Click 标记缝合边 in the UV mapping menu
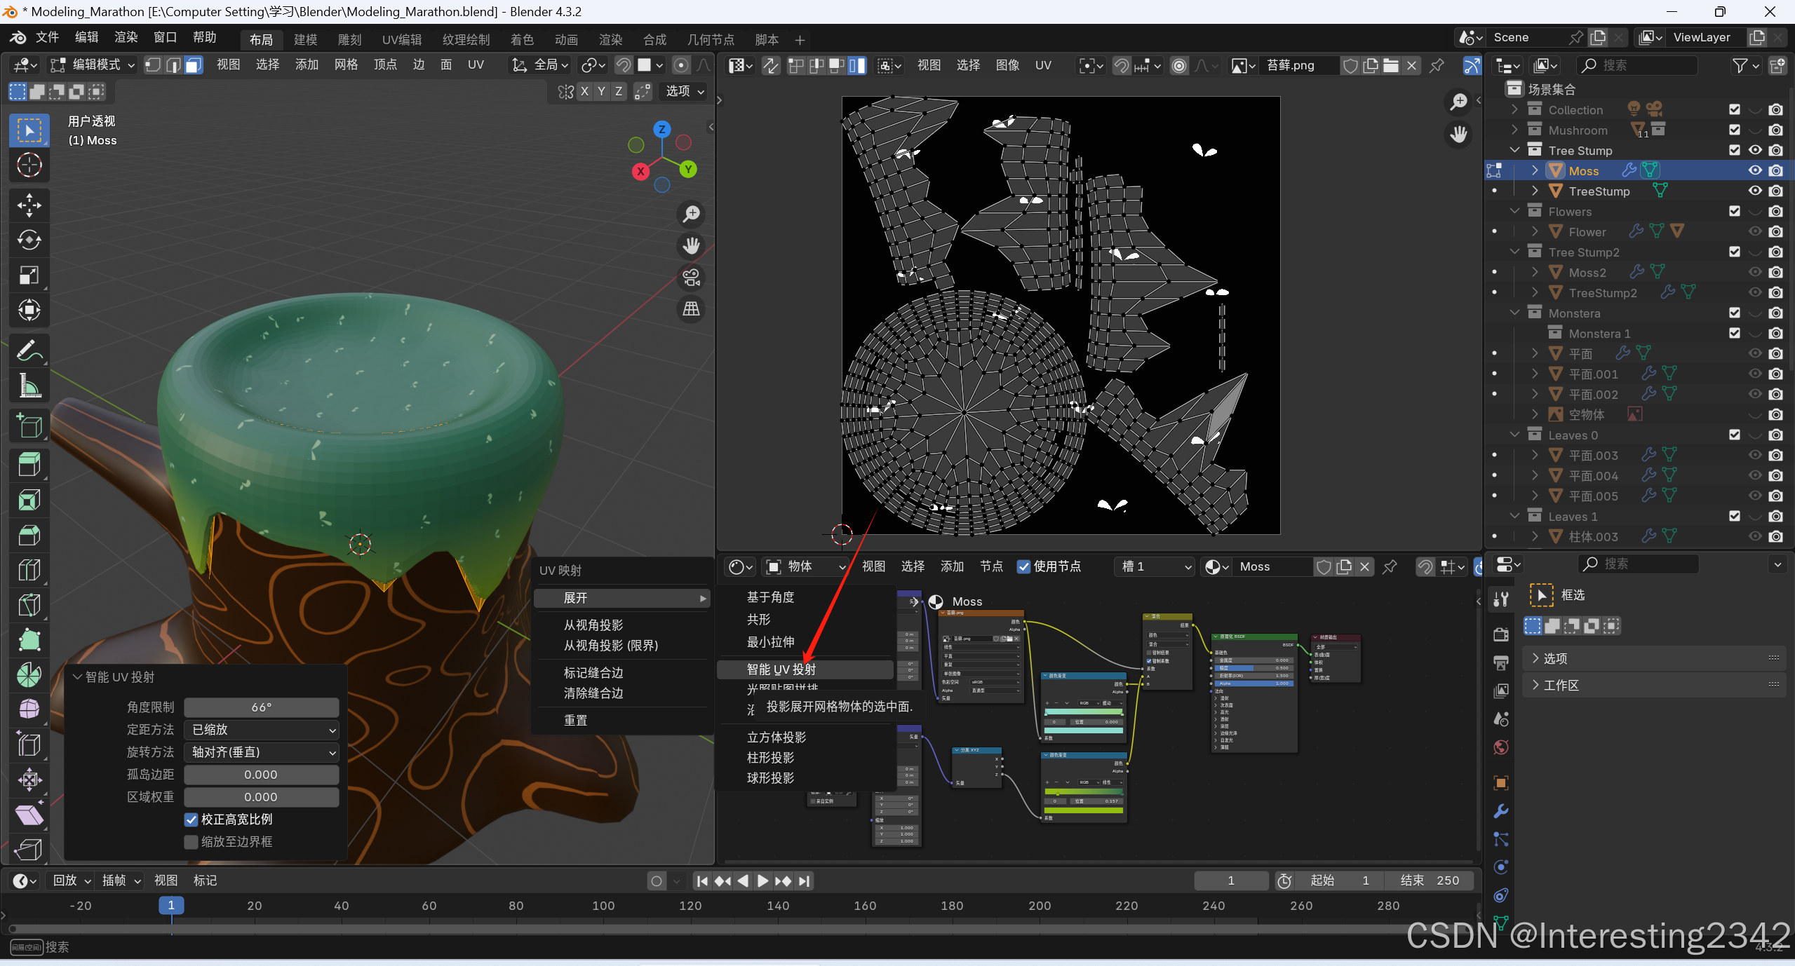This screenshot has width=1795, height=966. tap(593, 672)
